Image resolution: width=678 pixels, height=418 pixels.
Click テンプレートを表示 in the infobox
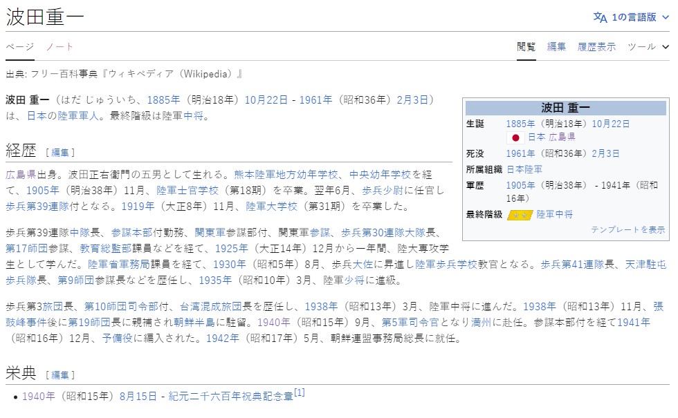pos(628,229)
